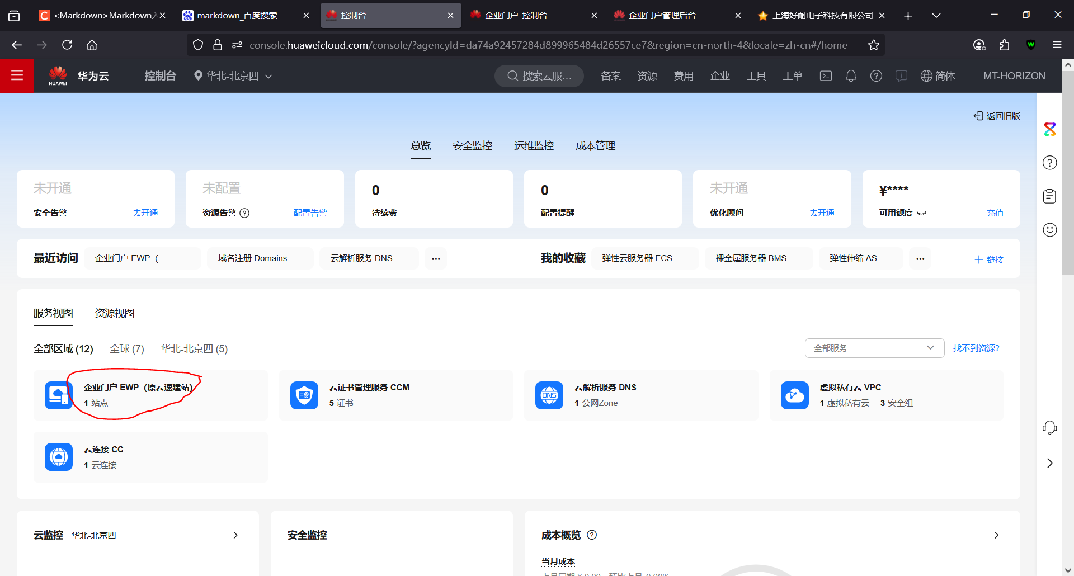Viewport: 1074px width, 576px height.
Task: Open favorite 弹性伸缩 AS shortcut
Action: pyautogui.click(x=861, y=258)
